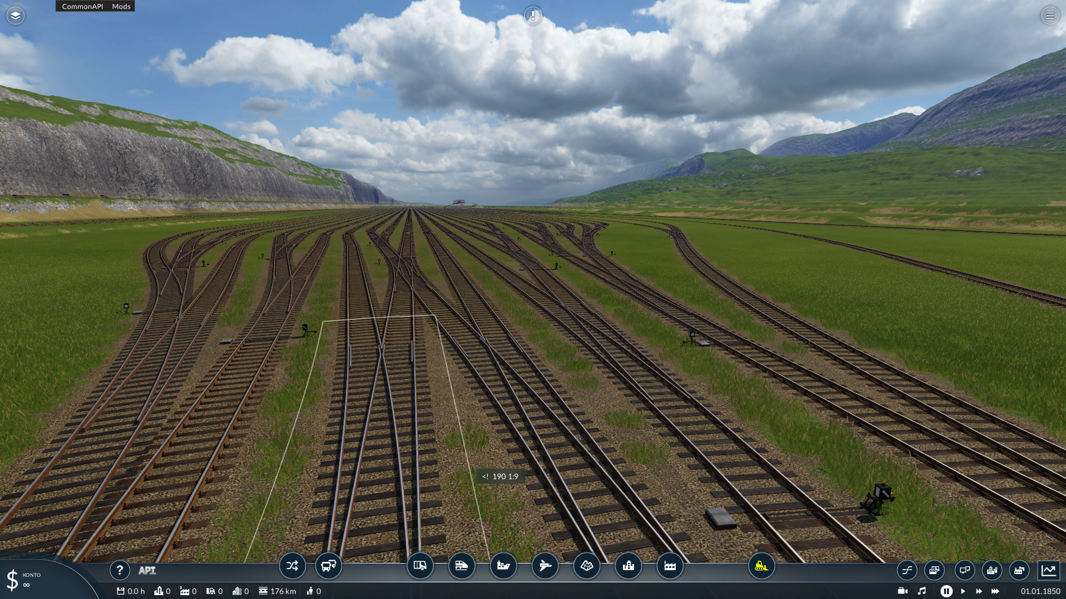Pause the game simulation

(x=946, y=591)
